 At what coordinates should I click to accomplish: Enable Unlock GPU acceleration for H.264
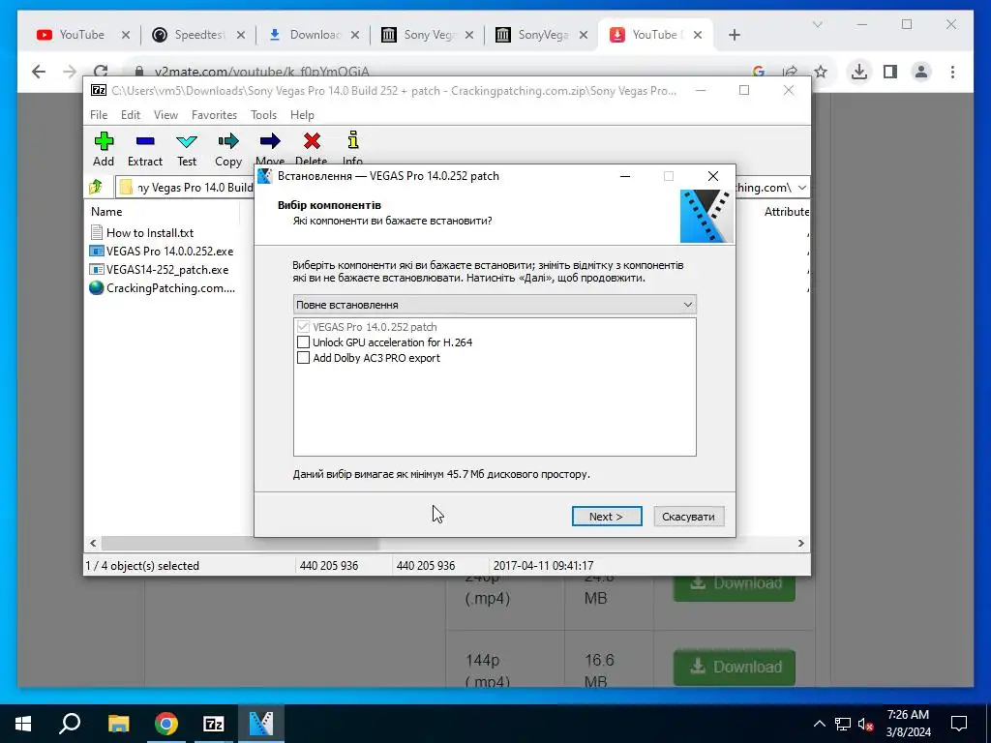303,342
